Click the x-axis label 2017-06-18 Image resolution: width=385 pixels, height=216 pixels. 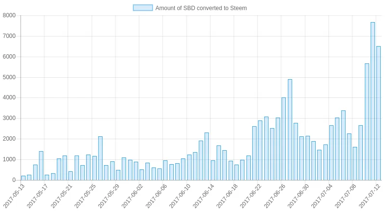click(x=227, y=196)
